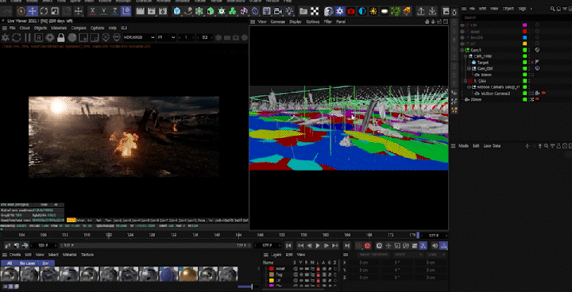The width and height of the screenshot is (572, 292).
Task: Go to start of animation
Action: coord(288,246)
